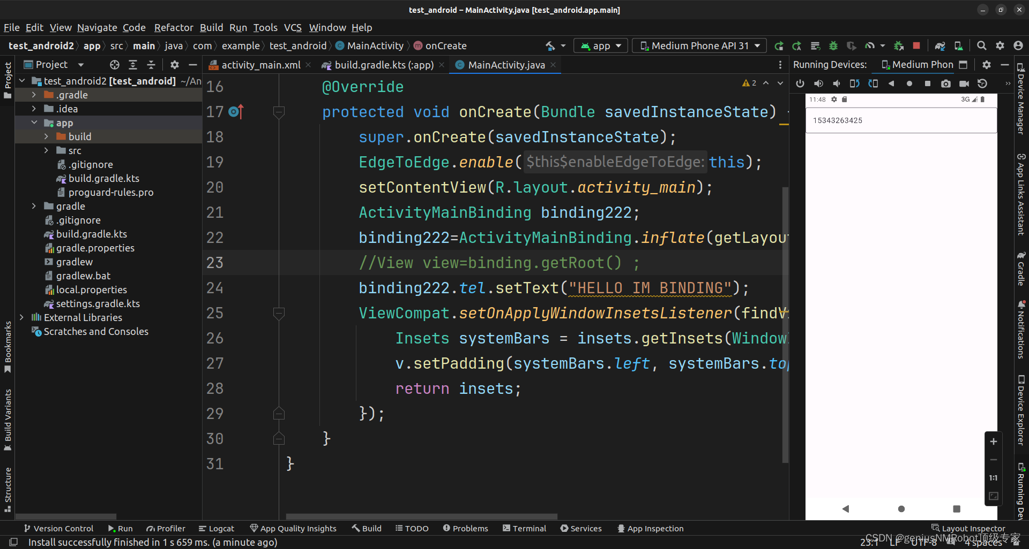The height and width of the screenshot is (549, 1029).
Task: Debug the app using the bug icon
Action: (x=833, y=45)
